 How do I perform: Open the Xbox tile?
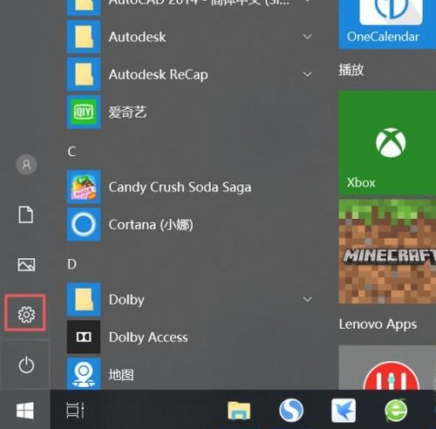[x=387, y=143]
